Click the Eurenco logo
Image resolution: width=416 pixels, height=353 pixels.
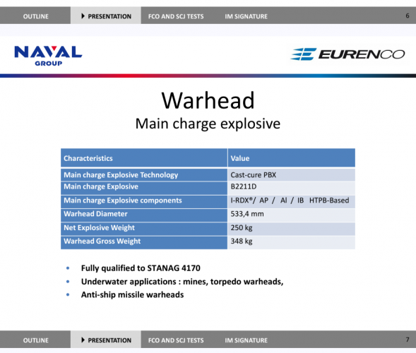point(347,54)
